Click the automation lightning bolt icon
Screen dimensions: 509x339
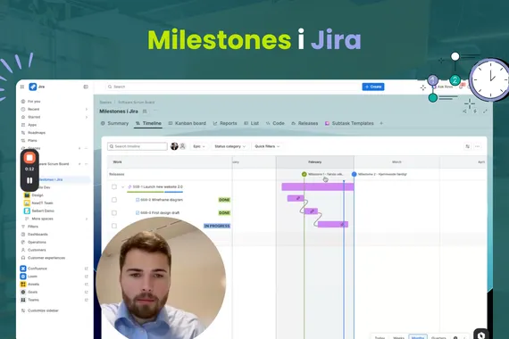[x=475, y=112]
